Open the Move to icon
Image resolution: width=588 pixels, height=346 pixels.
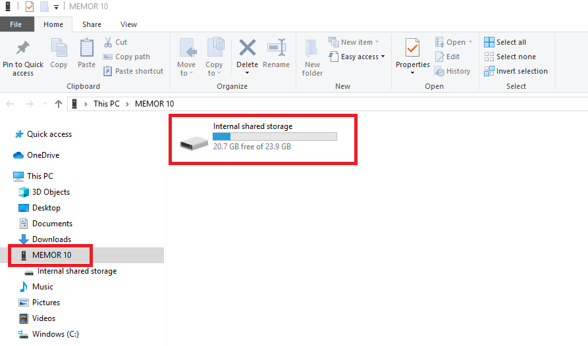pyautogui.click(x=188, y=47)
